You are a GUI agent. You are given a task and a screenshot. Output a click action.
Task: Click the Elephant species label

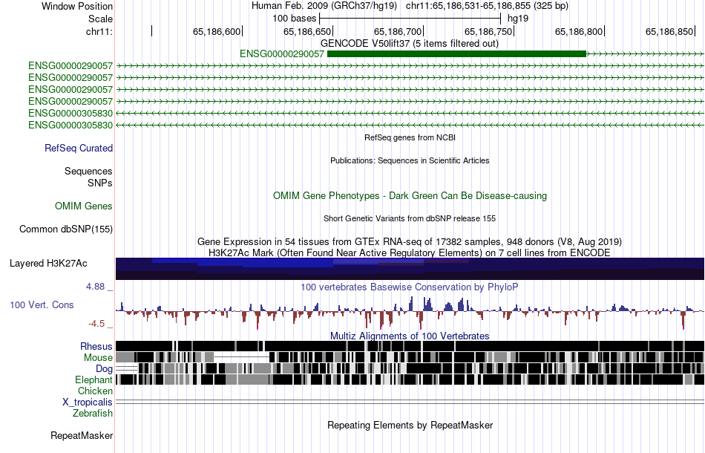(x=94, y=380)
